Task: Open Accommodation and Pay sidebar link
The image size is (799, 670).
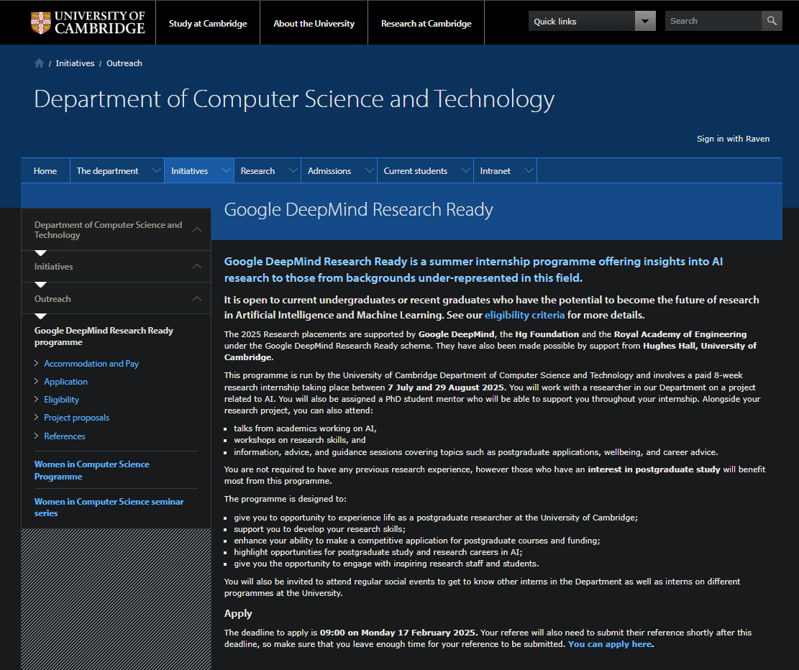Action: [91, 364]
